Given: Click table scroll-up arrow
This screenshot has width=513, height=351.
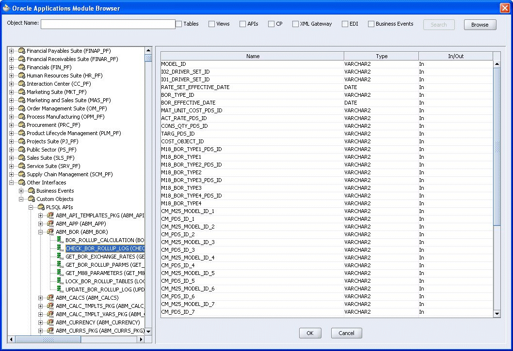Looking at the screenshot, I should (x=497, y=64).
